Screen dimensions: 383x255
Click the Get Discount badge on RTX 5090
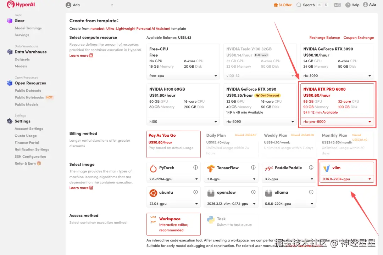point(268,95)
